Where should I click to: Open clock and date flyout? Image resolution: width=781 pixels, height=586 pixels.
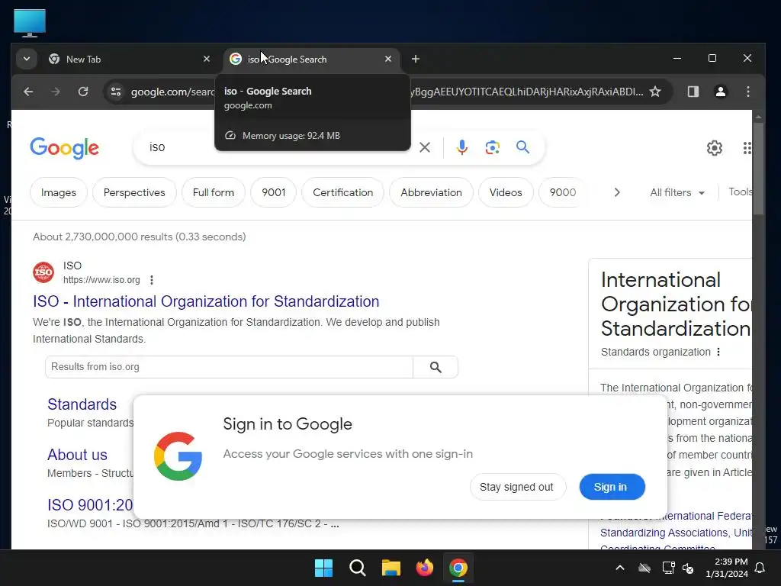[x=727, y=568]
